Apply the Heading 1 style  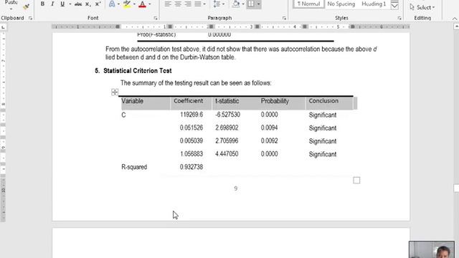coord(374,4)
